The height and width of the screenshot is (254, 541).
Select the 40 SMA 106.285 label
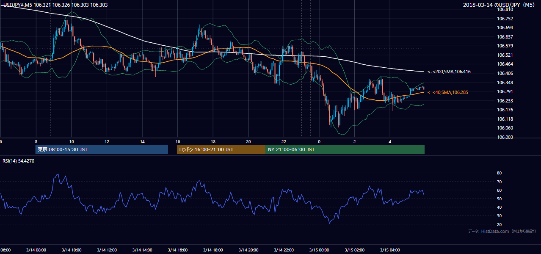pos(448,92)
